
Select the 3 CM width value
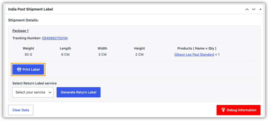click(x=102, y=55)
